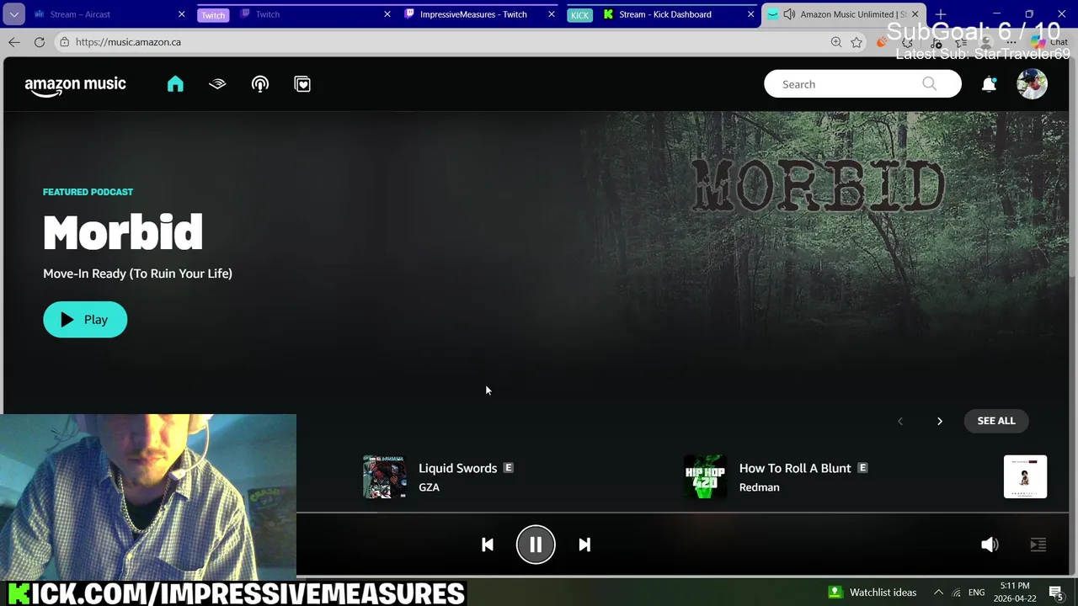Collapse the Twitch tab group label
Screen dimensions: 1078x606
point(213,14)
